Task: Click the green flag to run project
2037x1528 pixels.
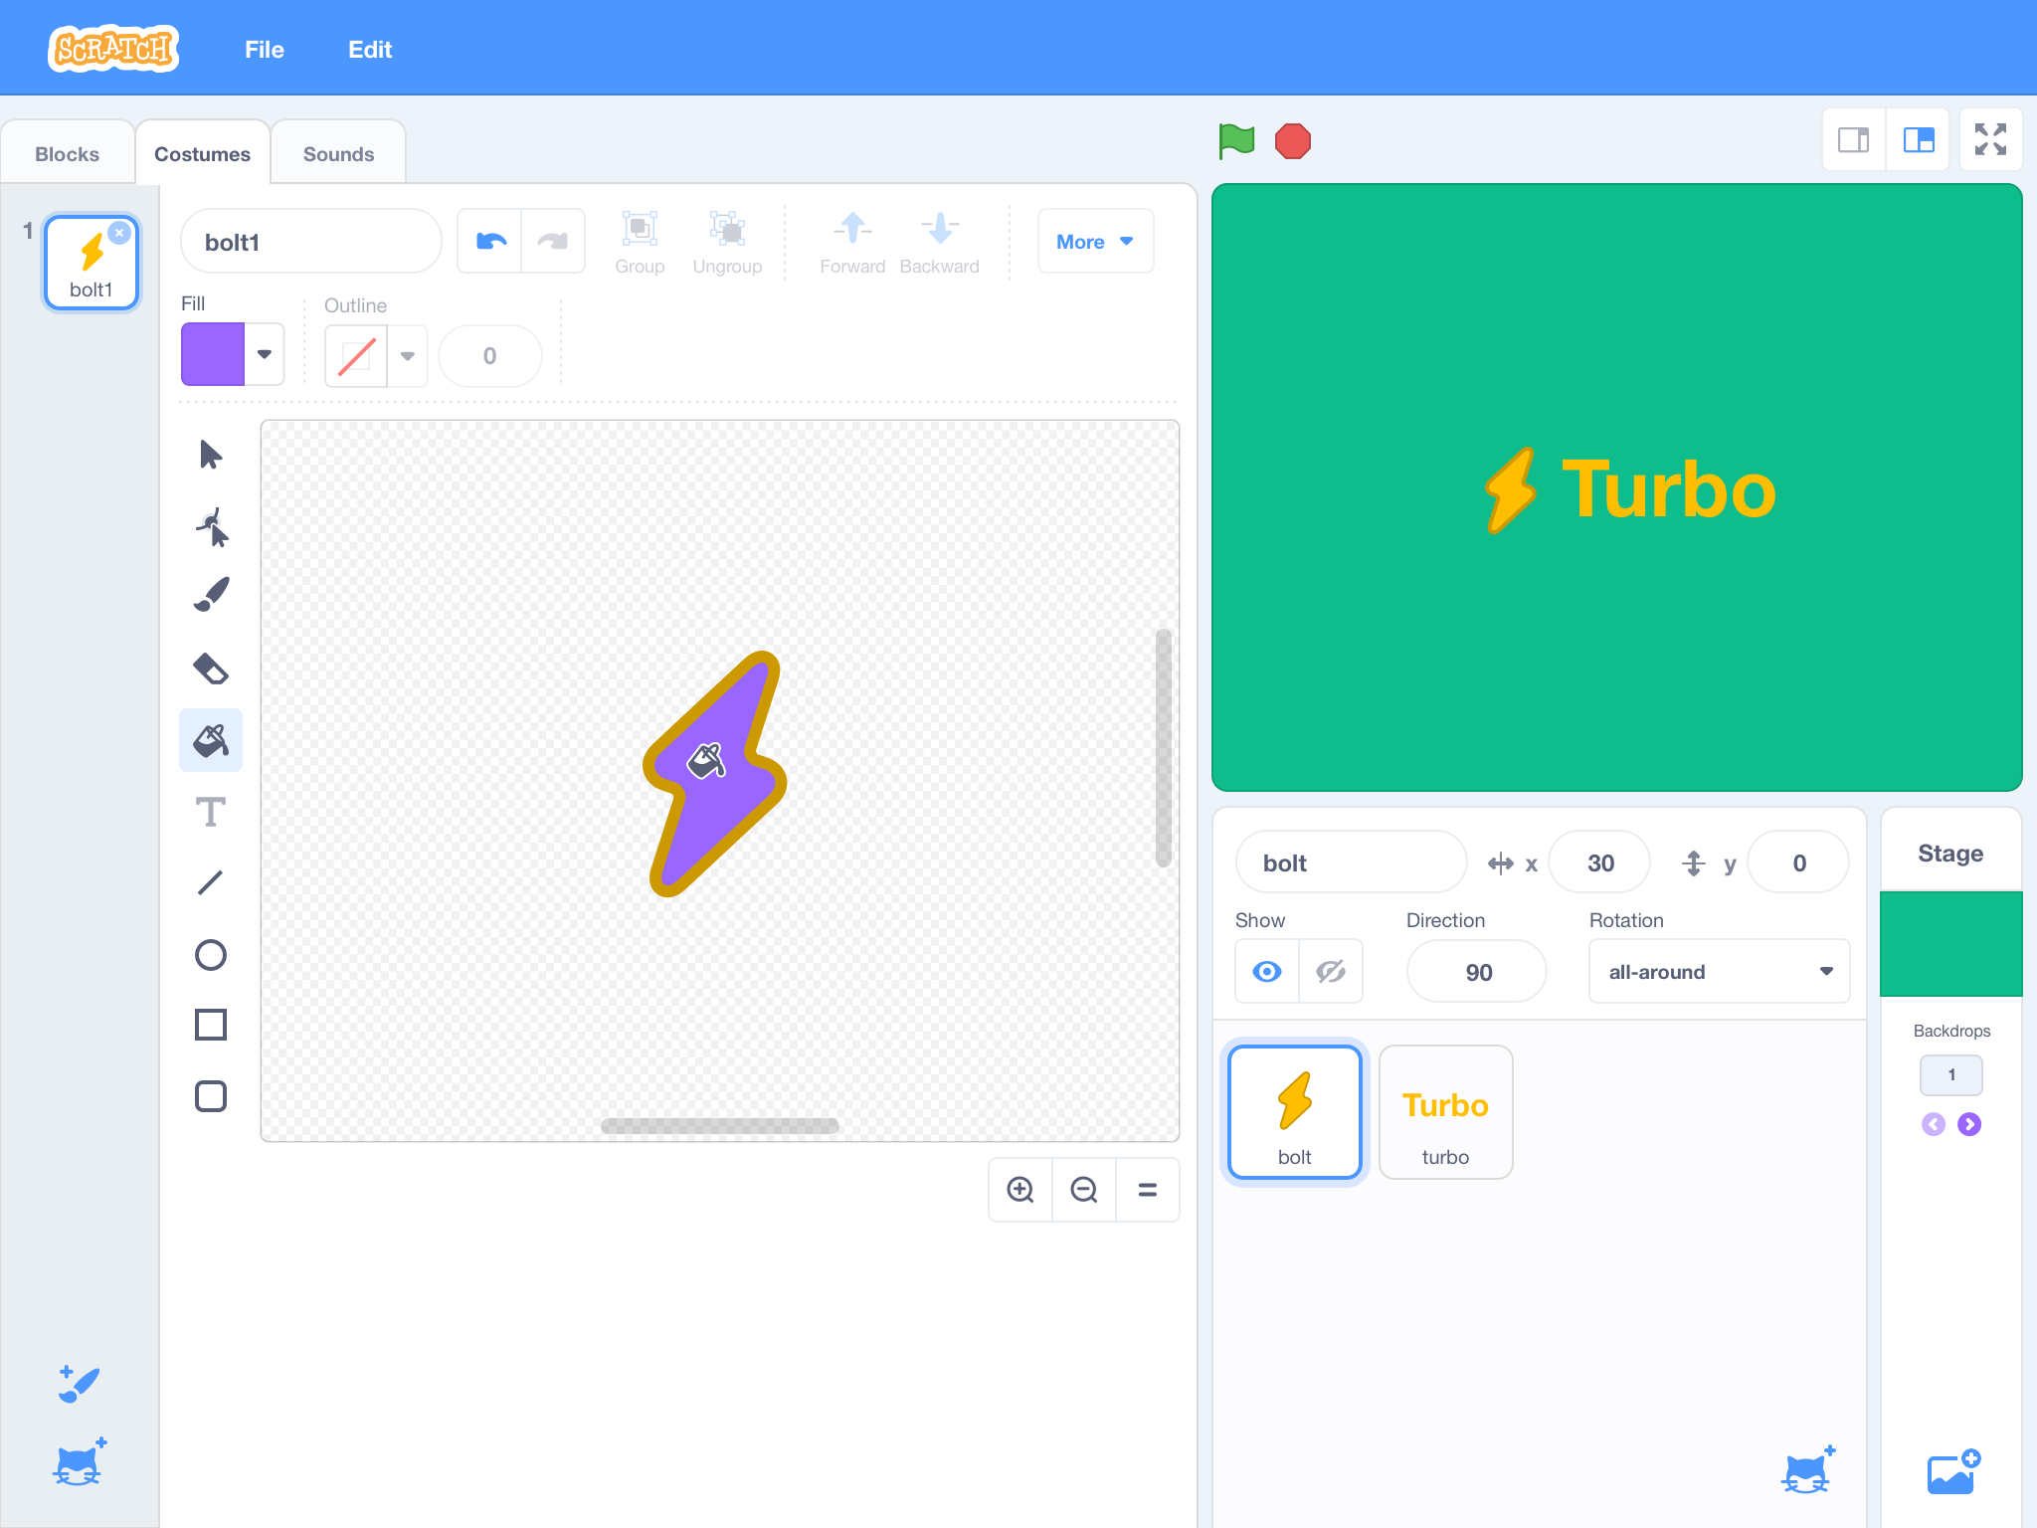Action: tap(1235, 140)
